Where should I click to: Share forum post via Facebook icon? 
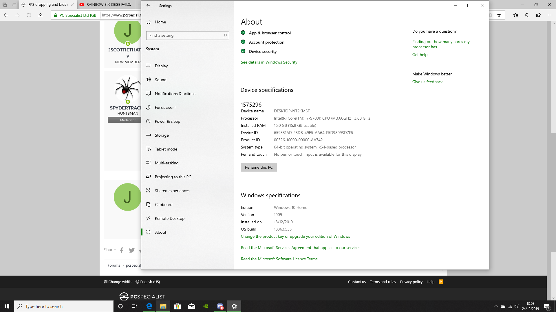[122, 250]
